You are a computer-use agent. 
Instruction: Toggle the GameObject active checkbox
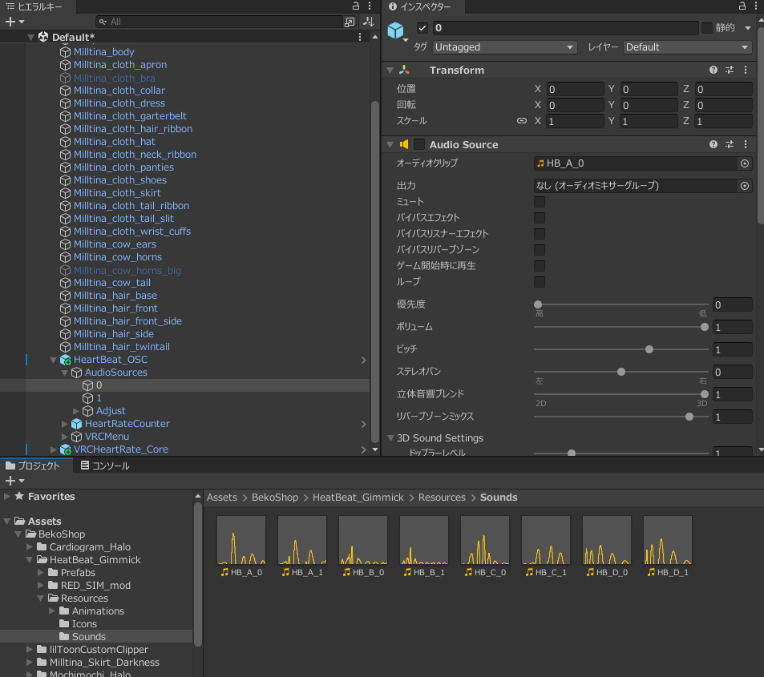point(422,28)
